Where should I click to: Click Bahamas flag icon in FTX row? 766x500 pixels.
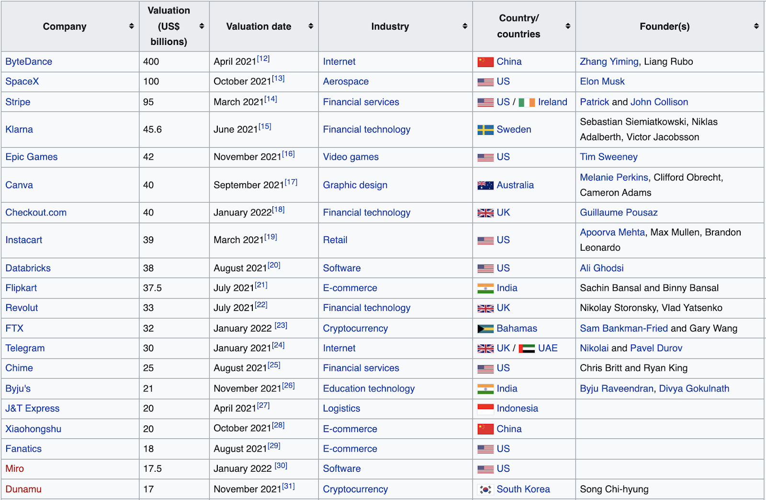coord(485,329)
